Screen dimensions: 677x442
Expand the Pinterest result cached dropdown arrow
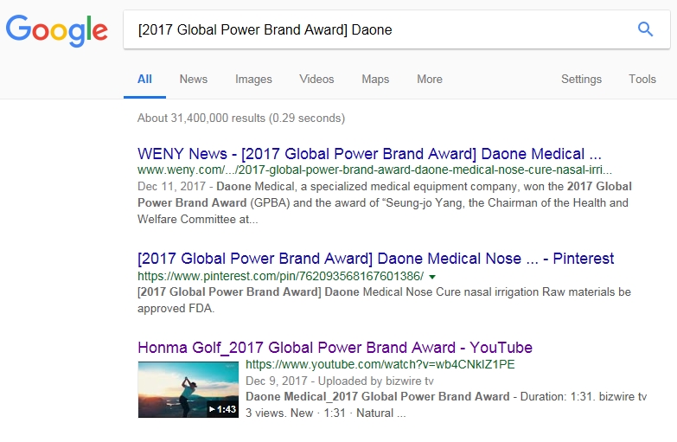pyautogui.click(x=432, y=277)
